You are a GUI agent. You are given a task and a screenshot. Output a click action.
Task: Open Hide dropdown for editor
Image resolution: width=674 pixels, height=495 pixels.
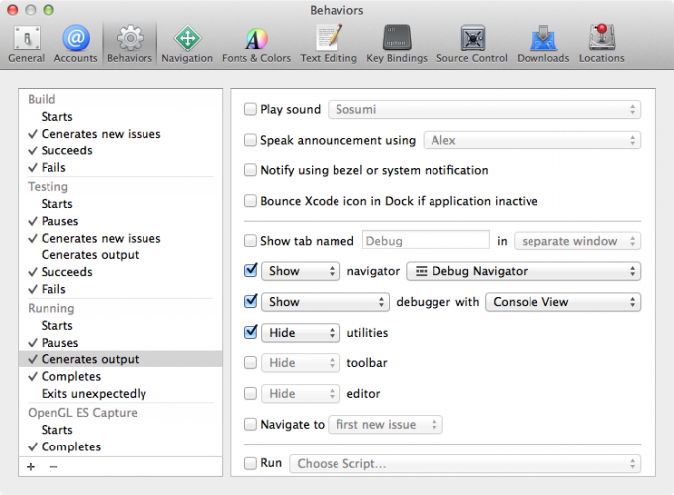301,393
